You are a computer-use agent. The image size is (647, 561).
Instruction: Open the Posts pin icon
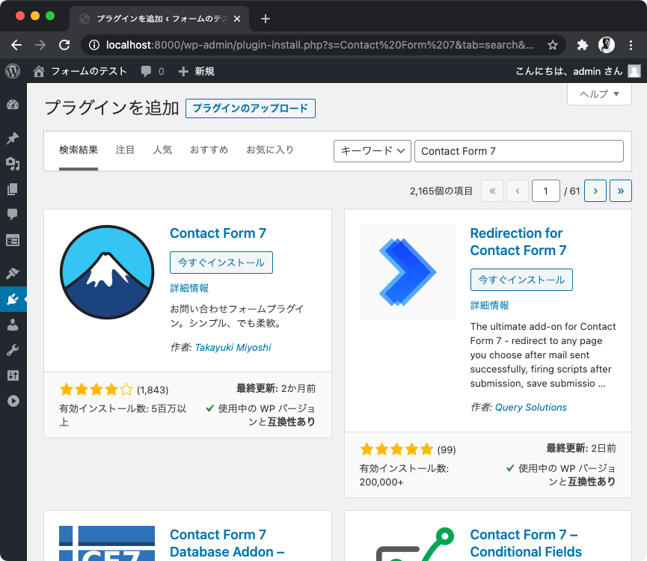click(x=13, y=138)
